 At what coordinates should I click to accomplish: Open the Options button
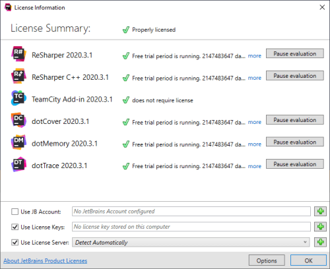(267, 260)
